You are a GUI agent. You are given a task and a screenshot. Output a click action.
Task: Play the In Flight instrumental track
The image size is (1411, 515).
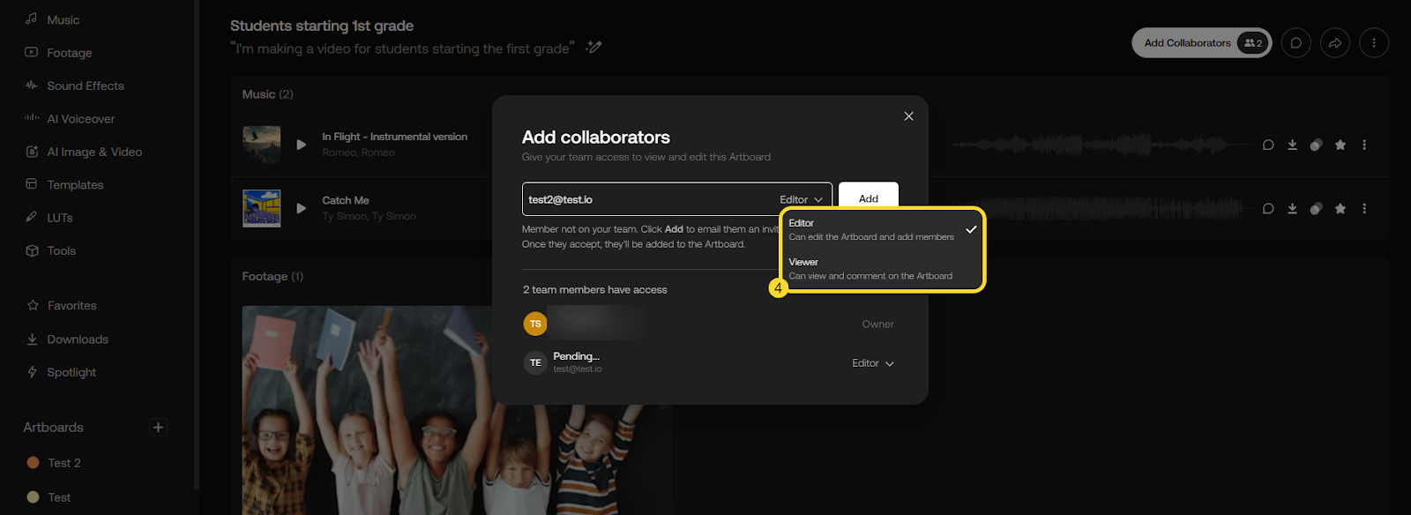302,145
